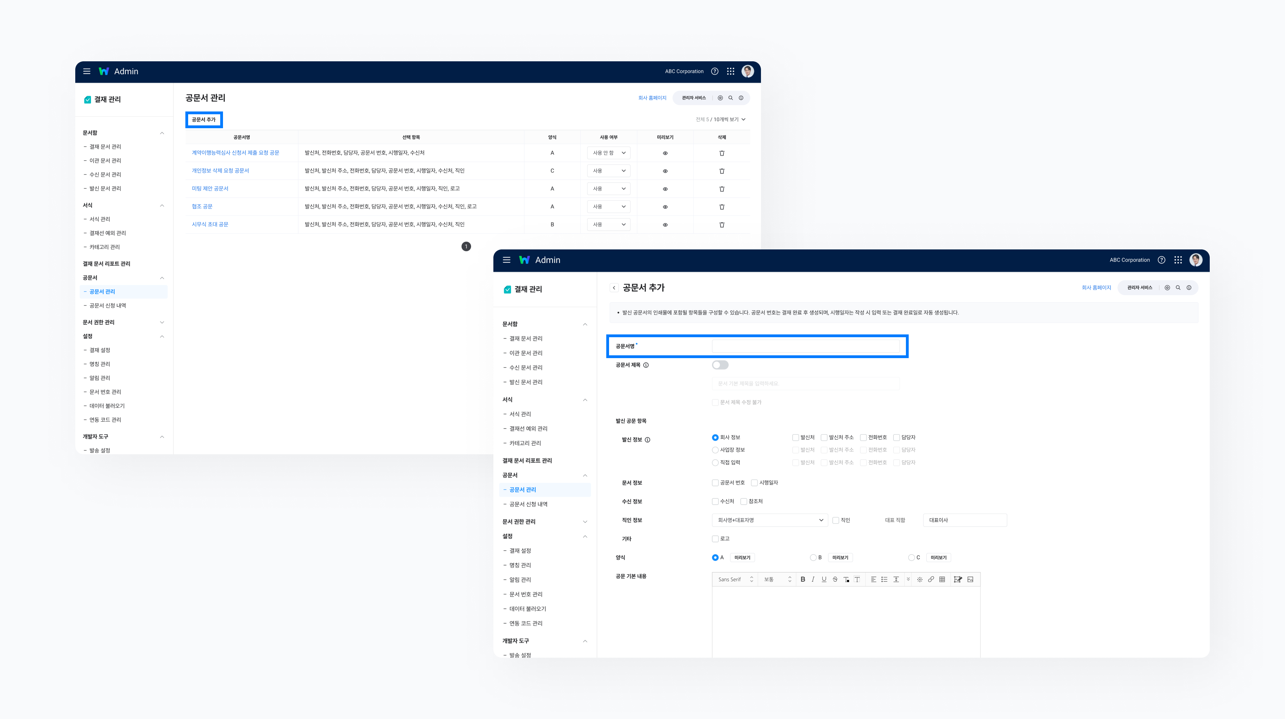Open the 개인정보 삭제 요청 공문서 link

(220, 171)
